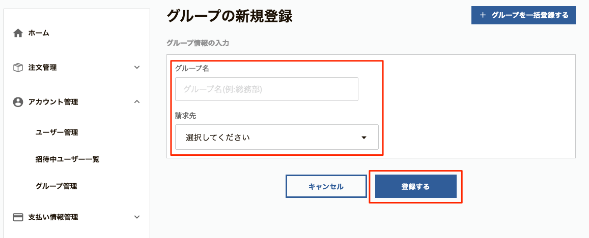Click the account person icon
This screenshot has height=238, width=589.
(18, 102)
